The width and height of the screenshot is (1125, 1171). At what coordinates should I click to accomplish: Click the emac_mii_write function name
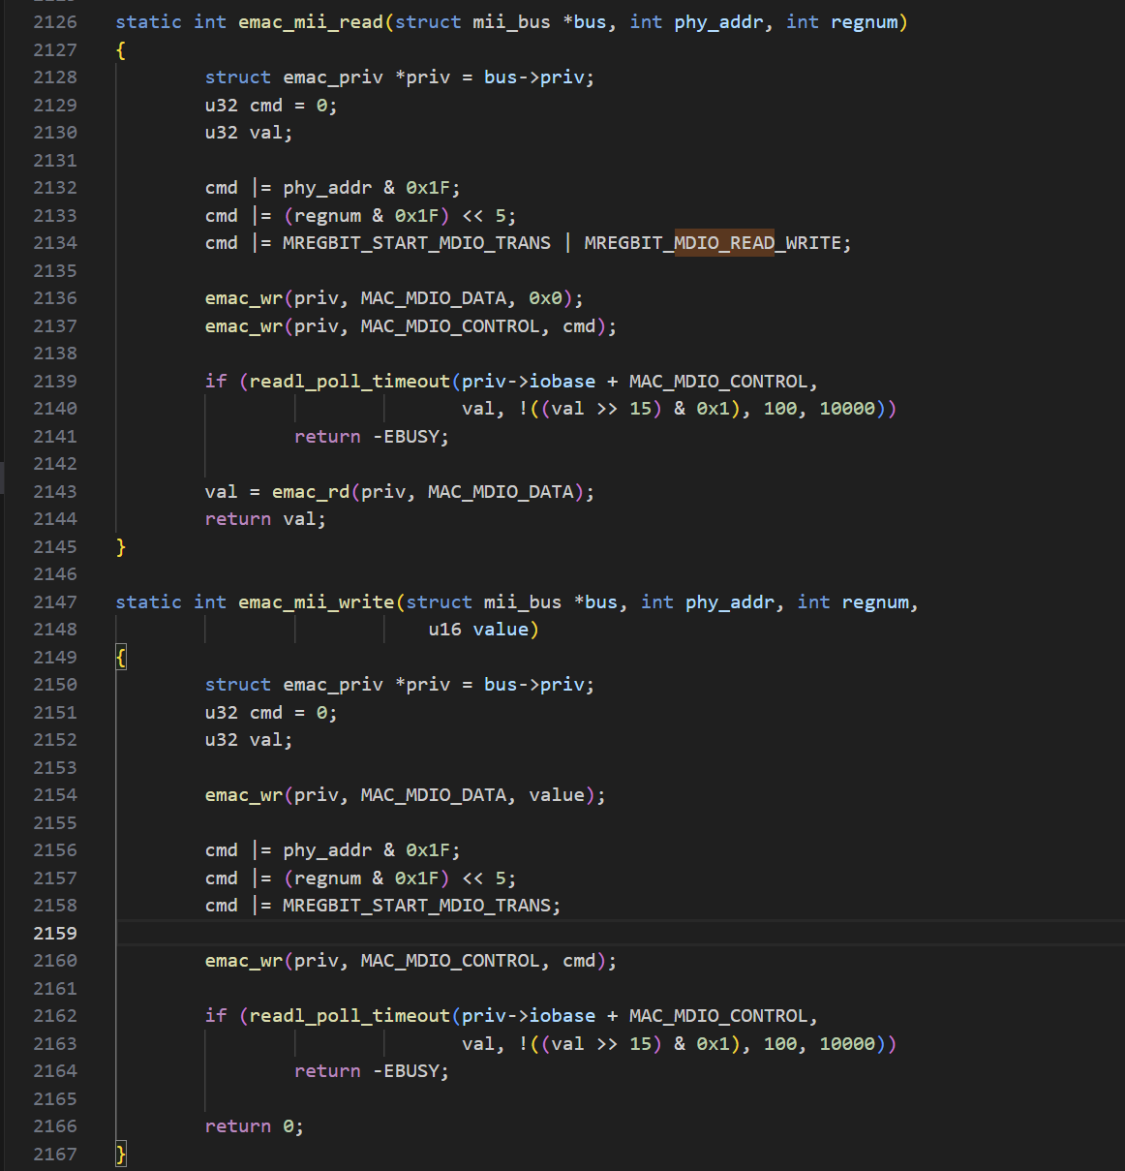[317, 602]
